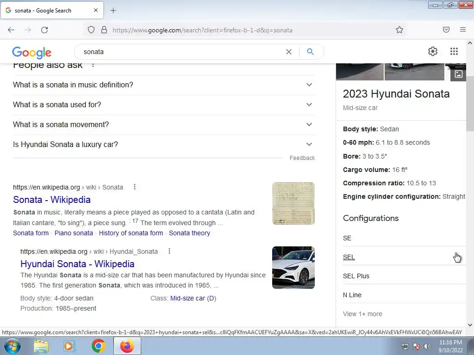Clear the search box with the X icon

(x=289, y=52)
